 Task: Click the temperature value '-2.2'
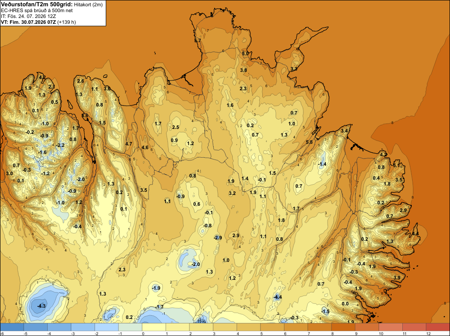coord(61,145)
